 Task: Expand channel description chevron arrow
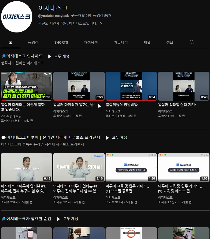pyautogui.click(x=101, y=24)
